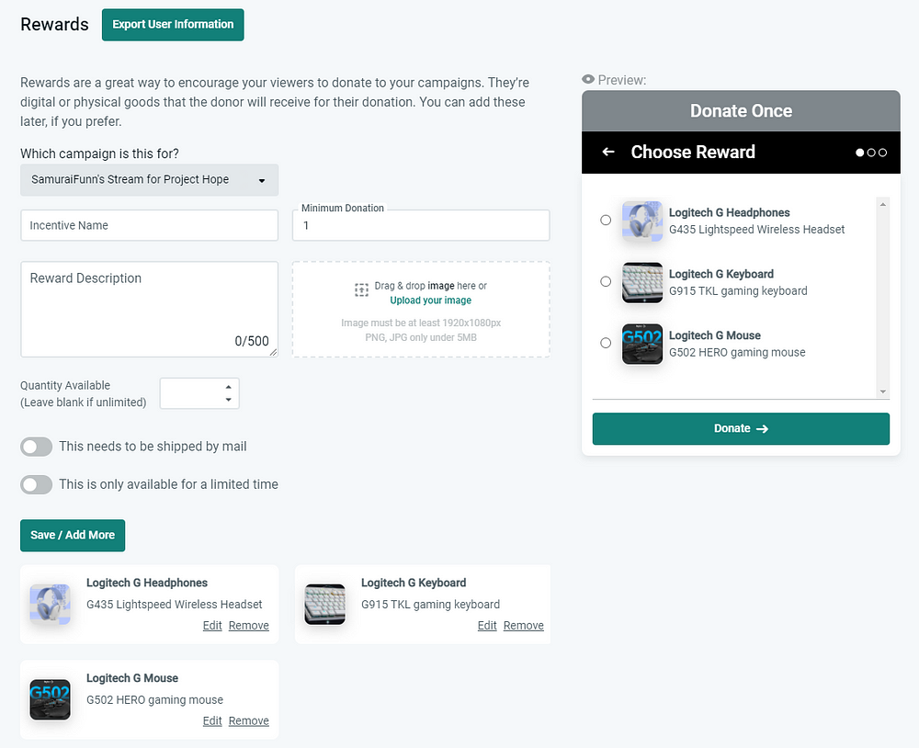Edit the Logitech G Headphones reward
The image size is (919, 748).
click(212, 626)
